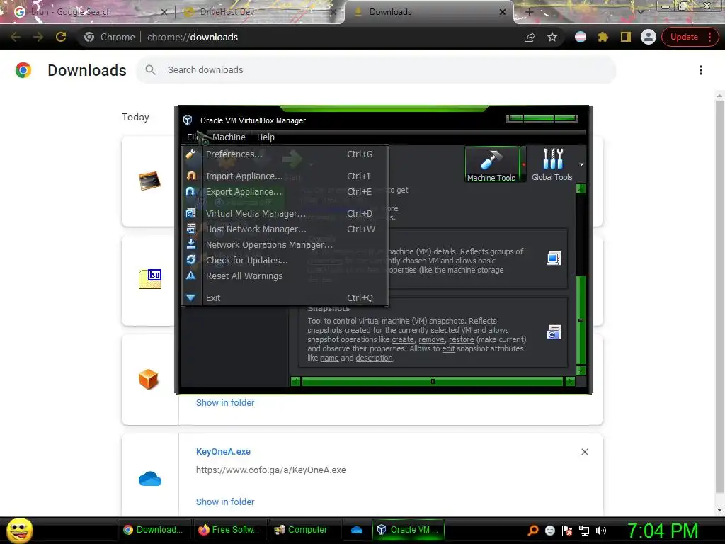Follow the 'description' link in Snapshots text
Image resolution: width=725 pixels, height=544 pixels.
374,358
